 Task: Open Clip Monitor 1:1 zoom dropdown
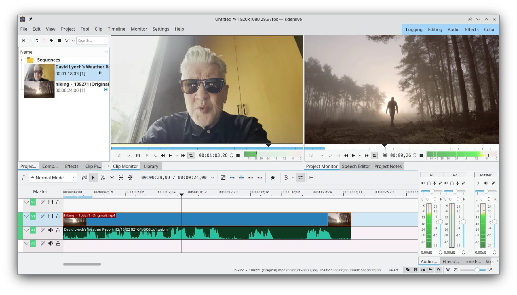pyautogui.click(x=123, y=155)
